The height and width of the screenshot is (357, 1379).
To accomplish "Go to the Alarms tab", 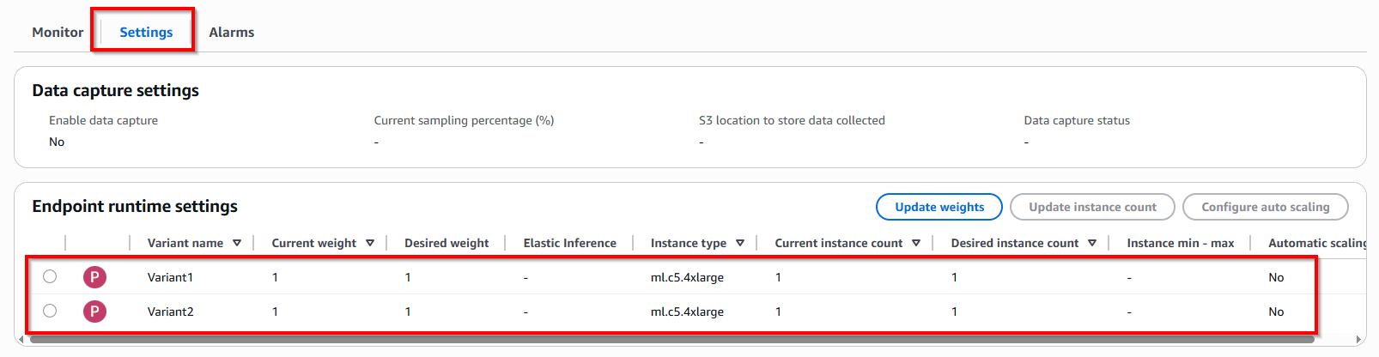I will click(231, 32).
